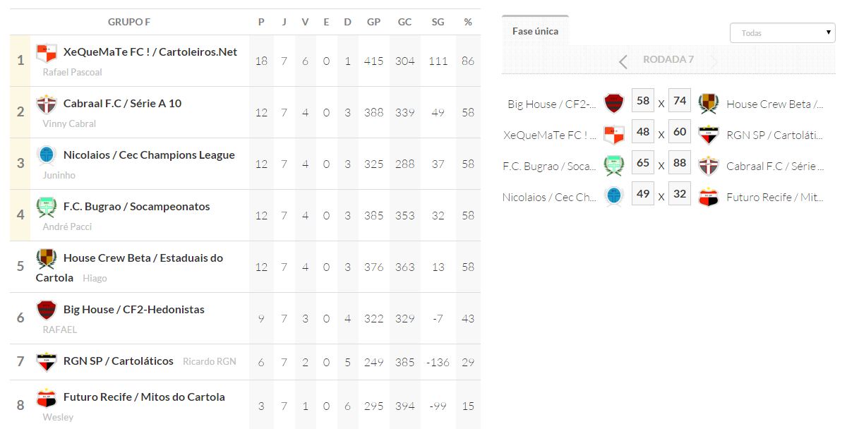
Task: Click Big House score box showing 58
Action: [642, 102]
